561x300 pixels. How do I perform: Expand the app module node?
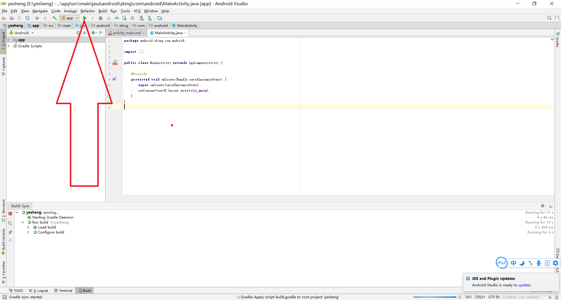[x=8, y=40]
